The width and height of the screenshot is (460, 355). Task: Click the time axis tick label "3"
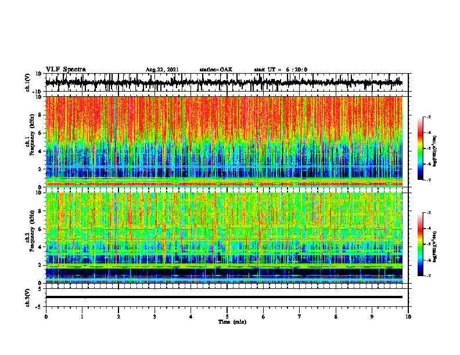[154, 317]
